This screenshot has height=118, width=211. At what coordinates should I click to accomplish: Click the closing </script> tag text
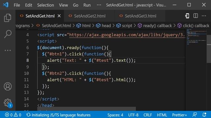tap(48, 99)
